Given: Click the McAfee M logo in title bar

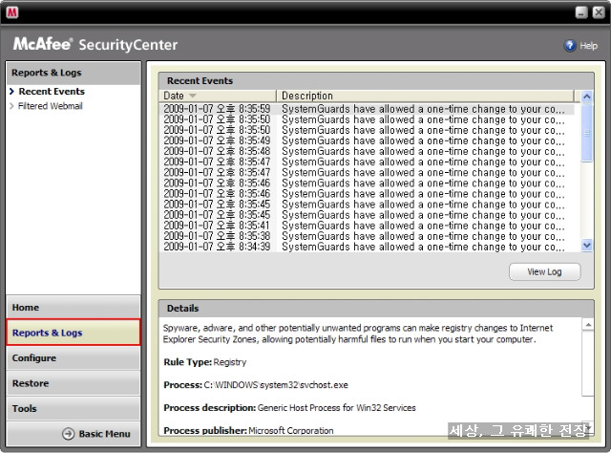Looking at the screenshot, I should 12,12.
